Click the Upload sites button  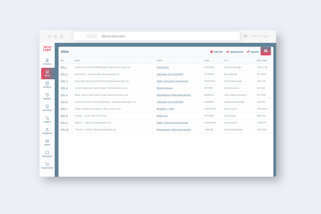click(x=235, y=52)
